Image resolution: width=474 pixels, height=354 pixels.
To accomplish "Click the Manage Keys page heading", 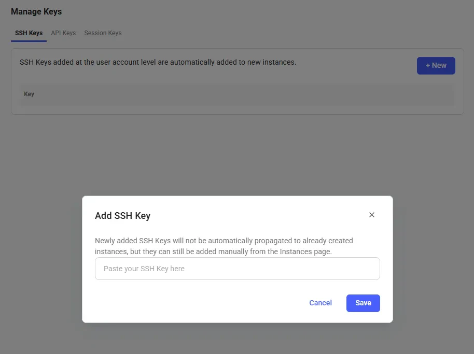I will tap(36, 11).
